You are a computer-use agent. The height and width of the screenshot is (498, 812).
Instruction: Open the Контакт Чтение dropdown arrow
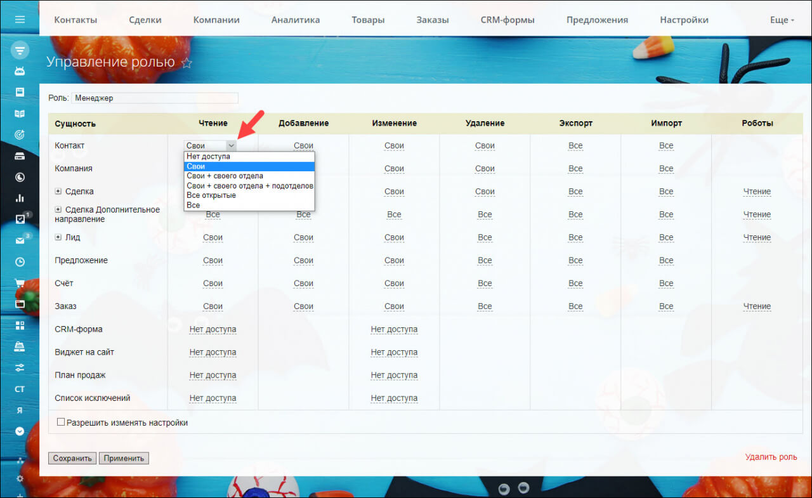(231, 145)
